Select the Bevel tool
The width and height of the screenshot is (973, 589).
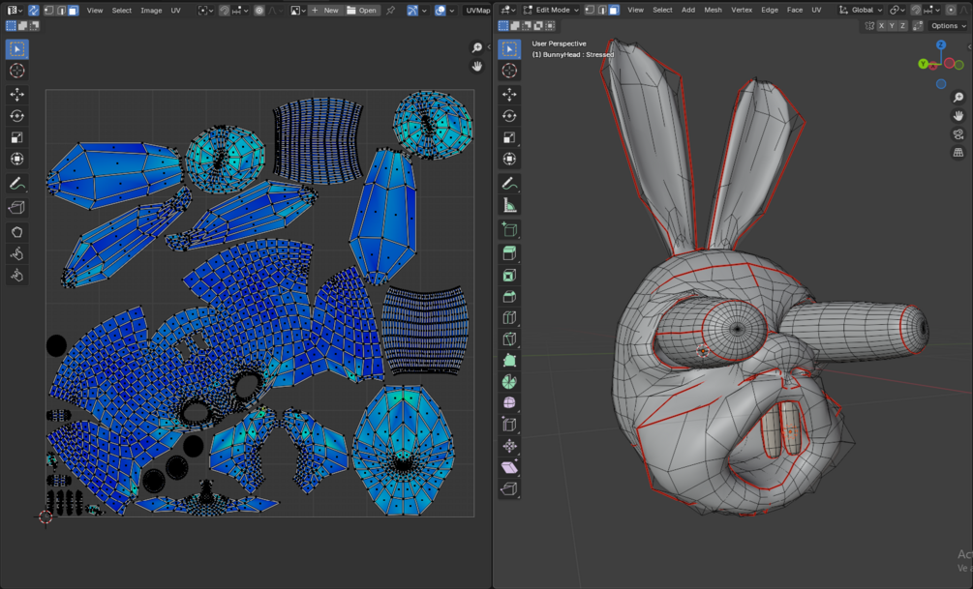coord(509,296)
